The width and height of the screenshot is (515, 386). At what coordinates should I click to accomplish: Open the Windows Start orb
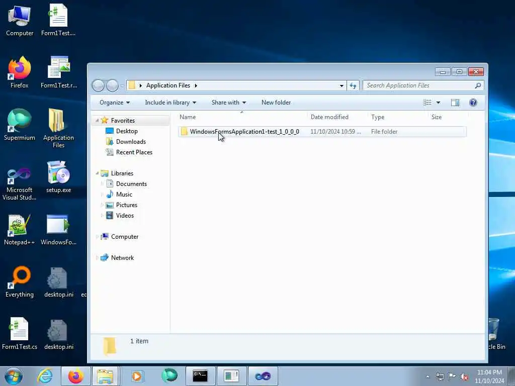[x=14, y=376]
